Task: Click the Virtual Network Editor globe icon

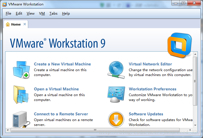Action: tap(116, 70)
